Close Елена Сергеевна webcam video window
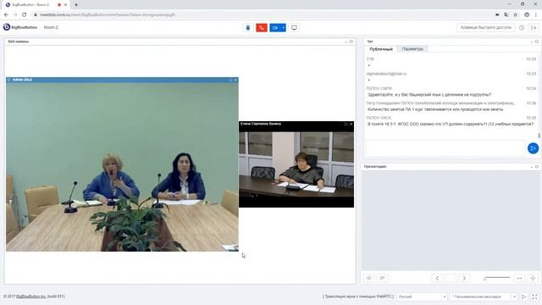 point(351,124)
